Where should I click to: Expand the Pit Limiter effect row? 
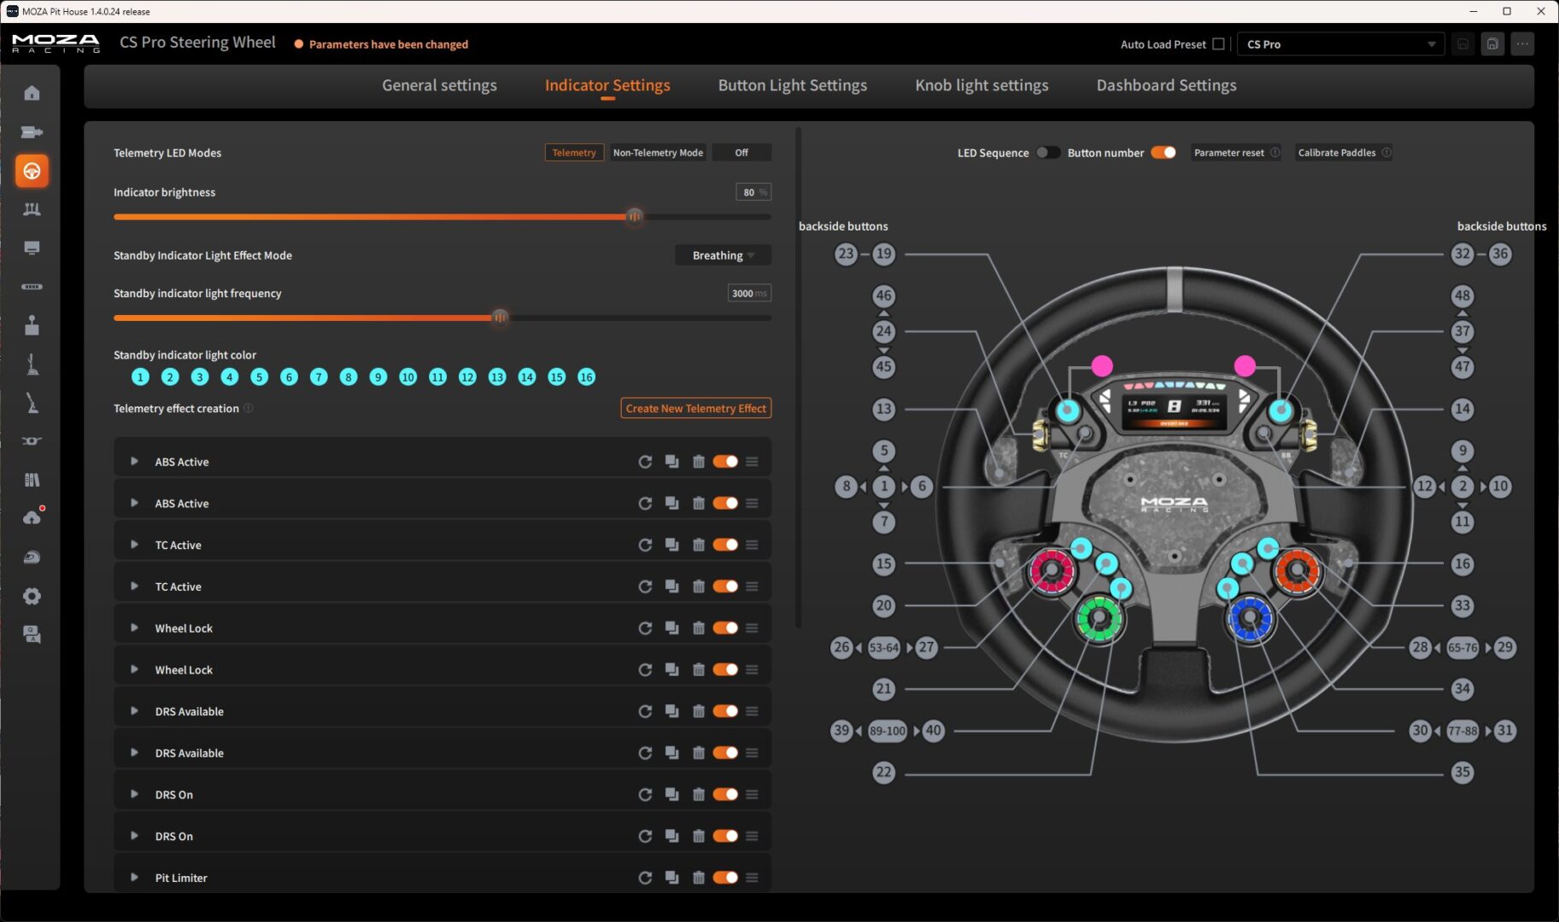coord(134,878)
